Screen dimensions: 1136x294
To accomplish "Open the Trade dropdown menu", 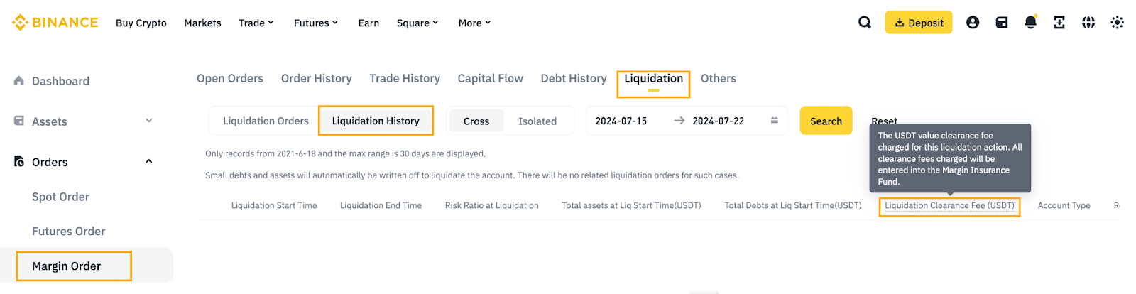I will click(x=256, y=23).
